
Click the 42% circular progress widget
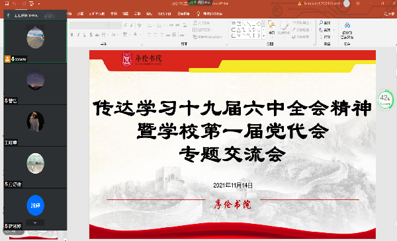click(385, 100)
